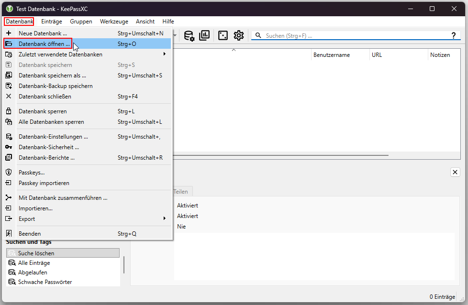This screenshot has height=305, width=468.
Task: Open Datenbank-Berichte from the menu
Action: pos(88,157)
